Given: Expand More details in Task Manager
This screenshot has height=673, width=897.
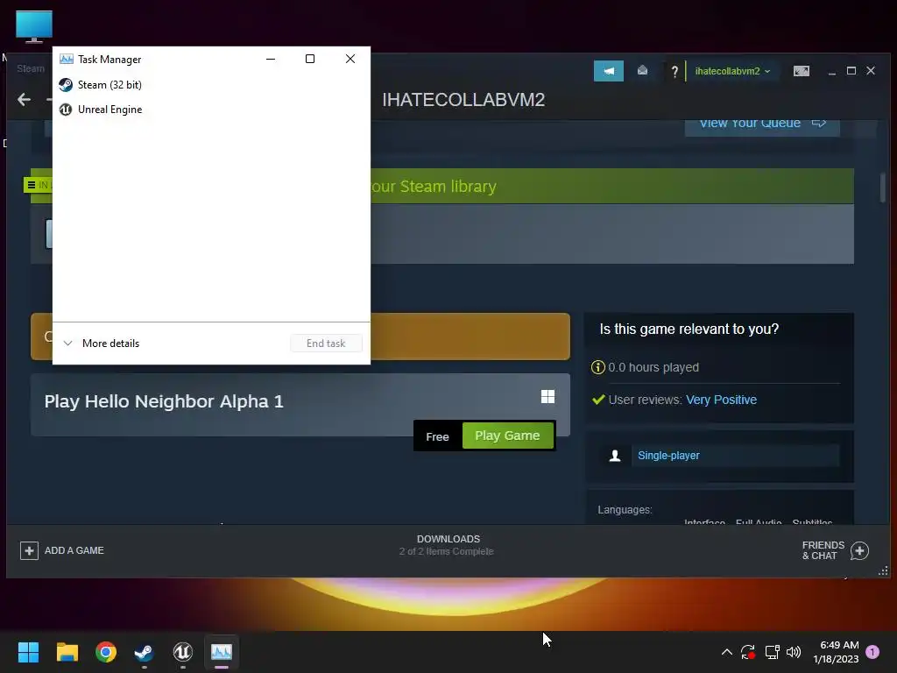Looking at the screenshot, I should click(x=102, y=344).
